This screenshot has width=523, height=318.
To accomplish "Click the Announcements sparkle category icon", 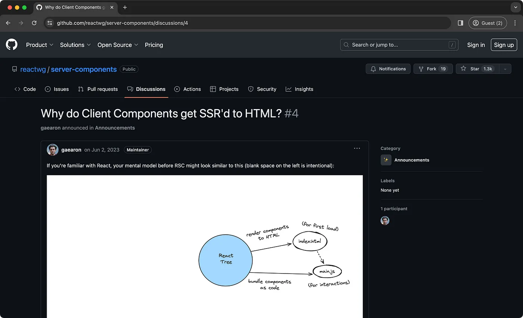I will [386, 160].
